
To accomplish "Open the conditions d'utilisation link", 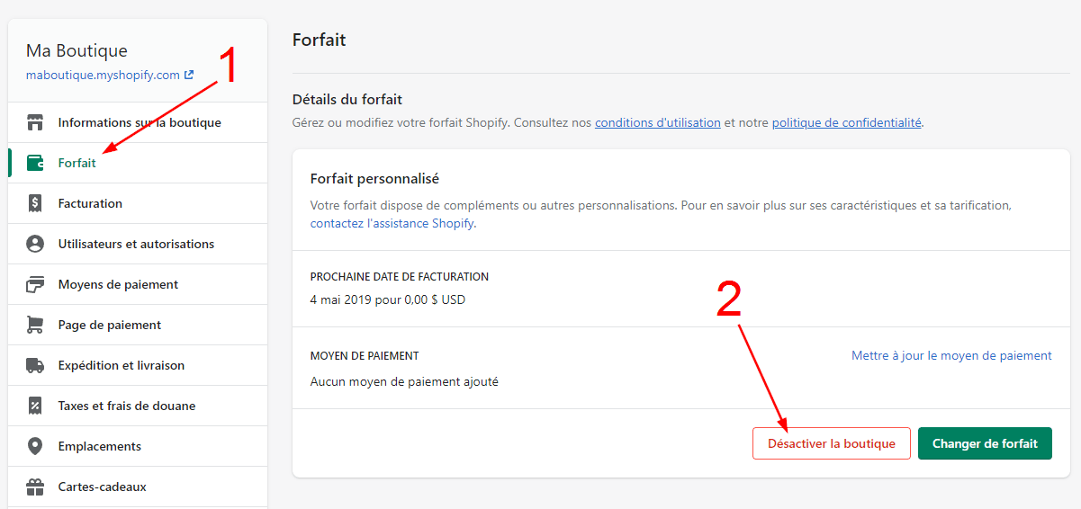I will coord(658,122).
